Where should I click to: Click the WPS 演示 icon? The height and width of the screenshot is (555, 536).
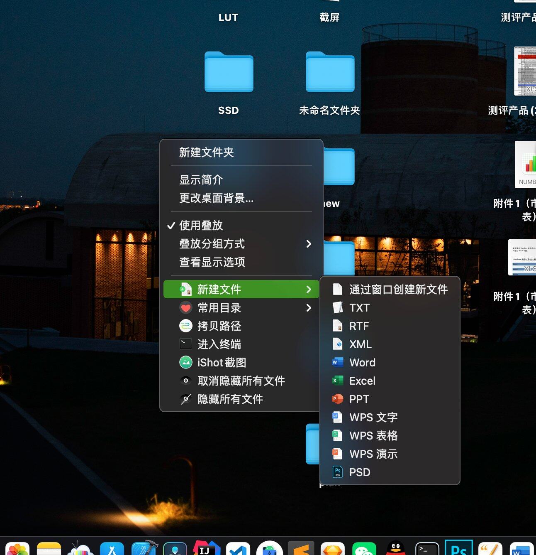click(337, 454)
